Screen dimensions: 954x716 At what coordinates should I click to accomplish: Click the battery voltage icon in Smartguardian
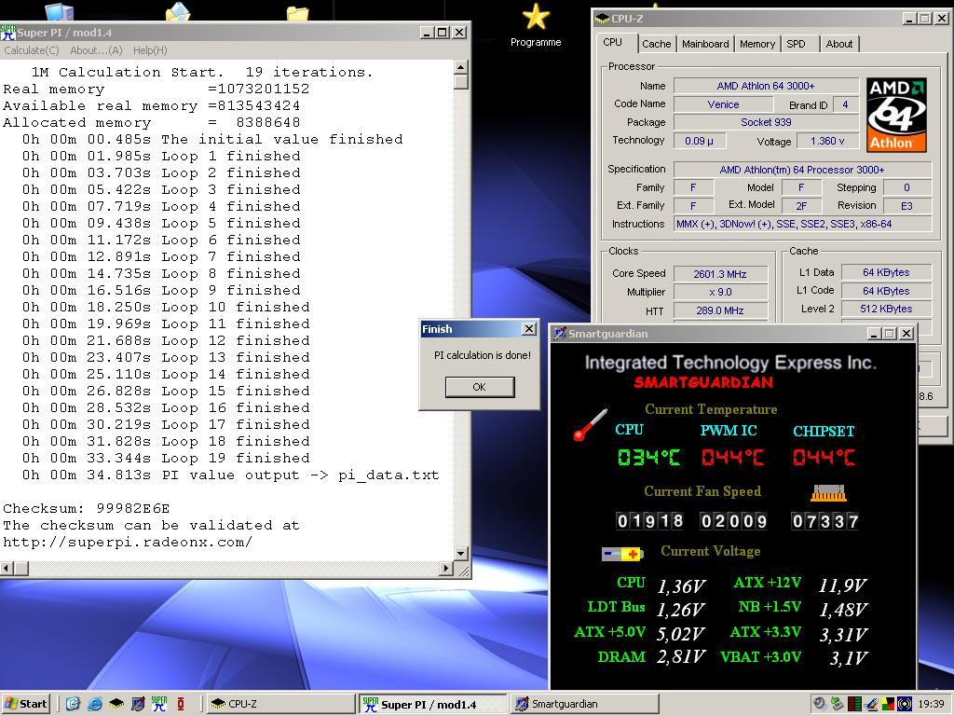[621, 554]
